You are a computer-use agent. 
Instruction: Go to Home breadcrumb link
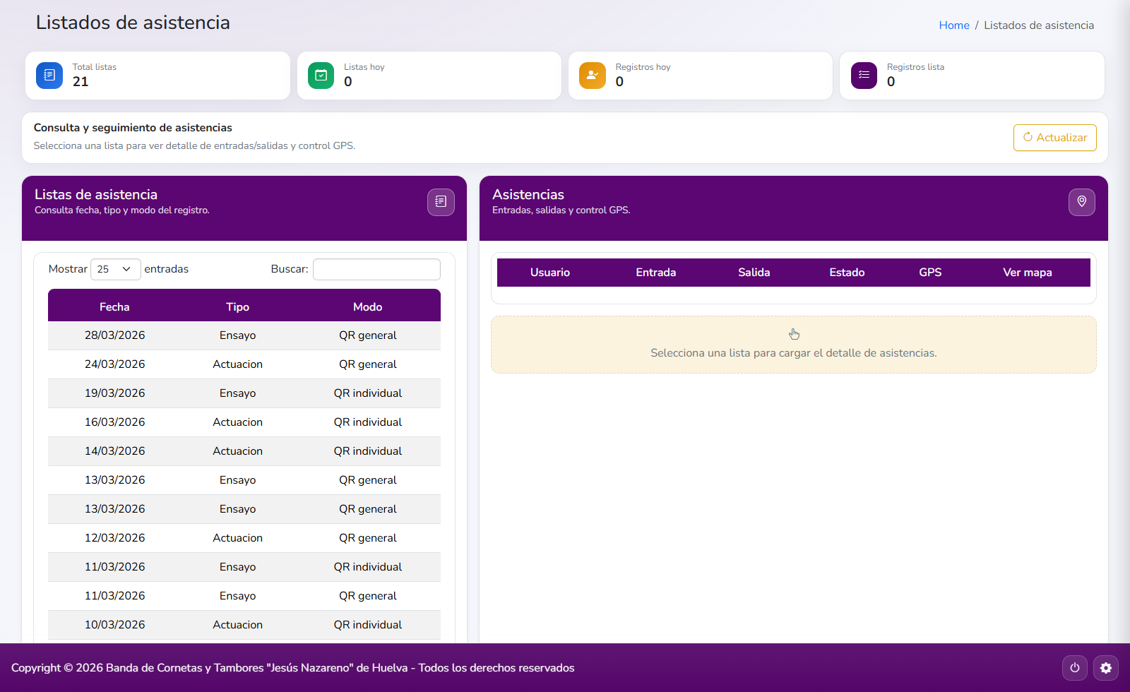[x=953, y=25]
